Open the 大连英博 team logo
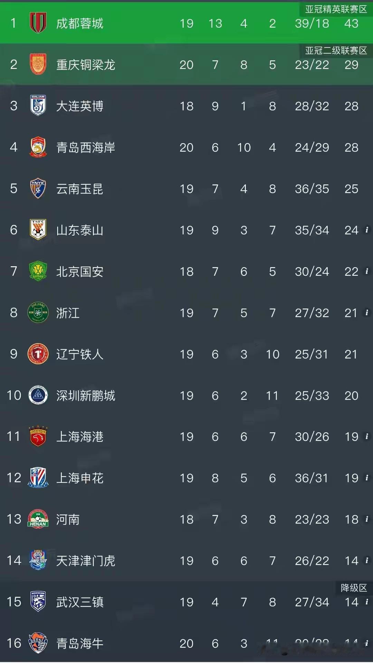Image resolution: width=373 pixels, height=663 pixels. (x=38, y=106)
